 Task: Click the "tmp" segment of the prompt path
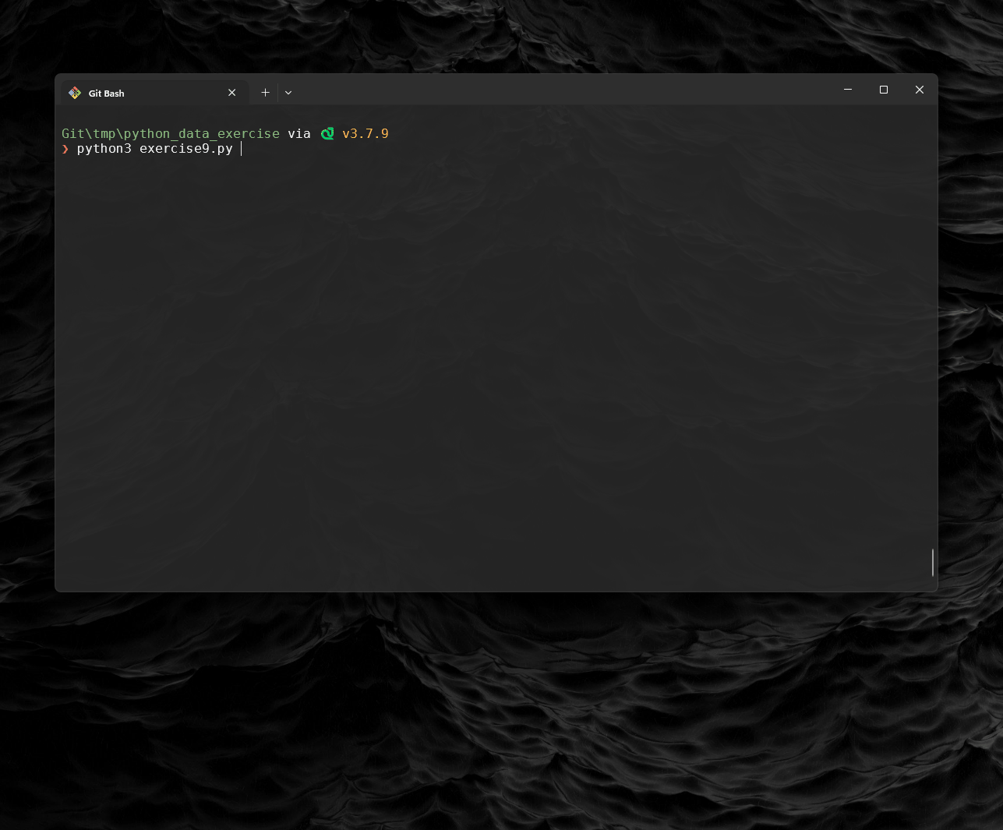pyautogui.click(x=104, y=134)
